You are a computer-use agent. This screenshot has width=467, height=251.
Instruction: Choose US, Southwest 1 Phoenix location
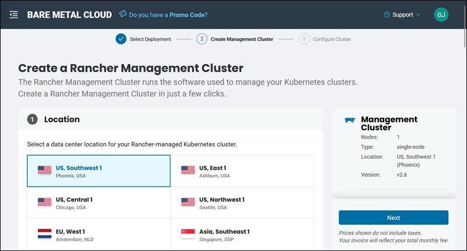[99, 171]
